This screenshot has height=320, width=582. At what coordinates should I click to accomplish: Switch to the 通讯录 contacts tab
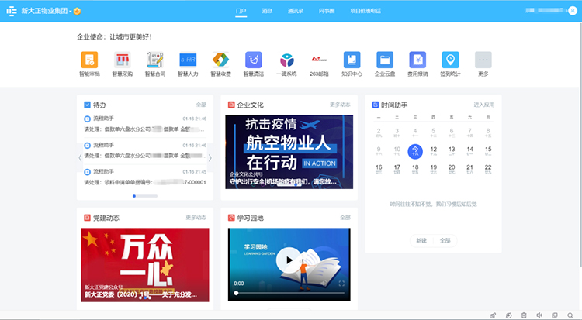tap(295, 12)
